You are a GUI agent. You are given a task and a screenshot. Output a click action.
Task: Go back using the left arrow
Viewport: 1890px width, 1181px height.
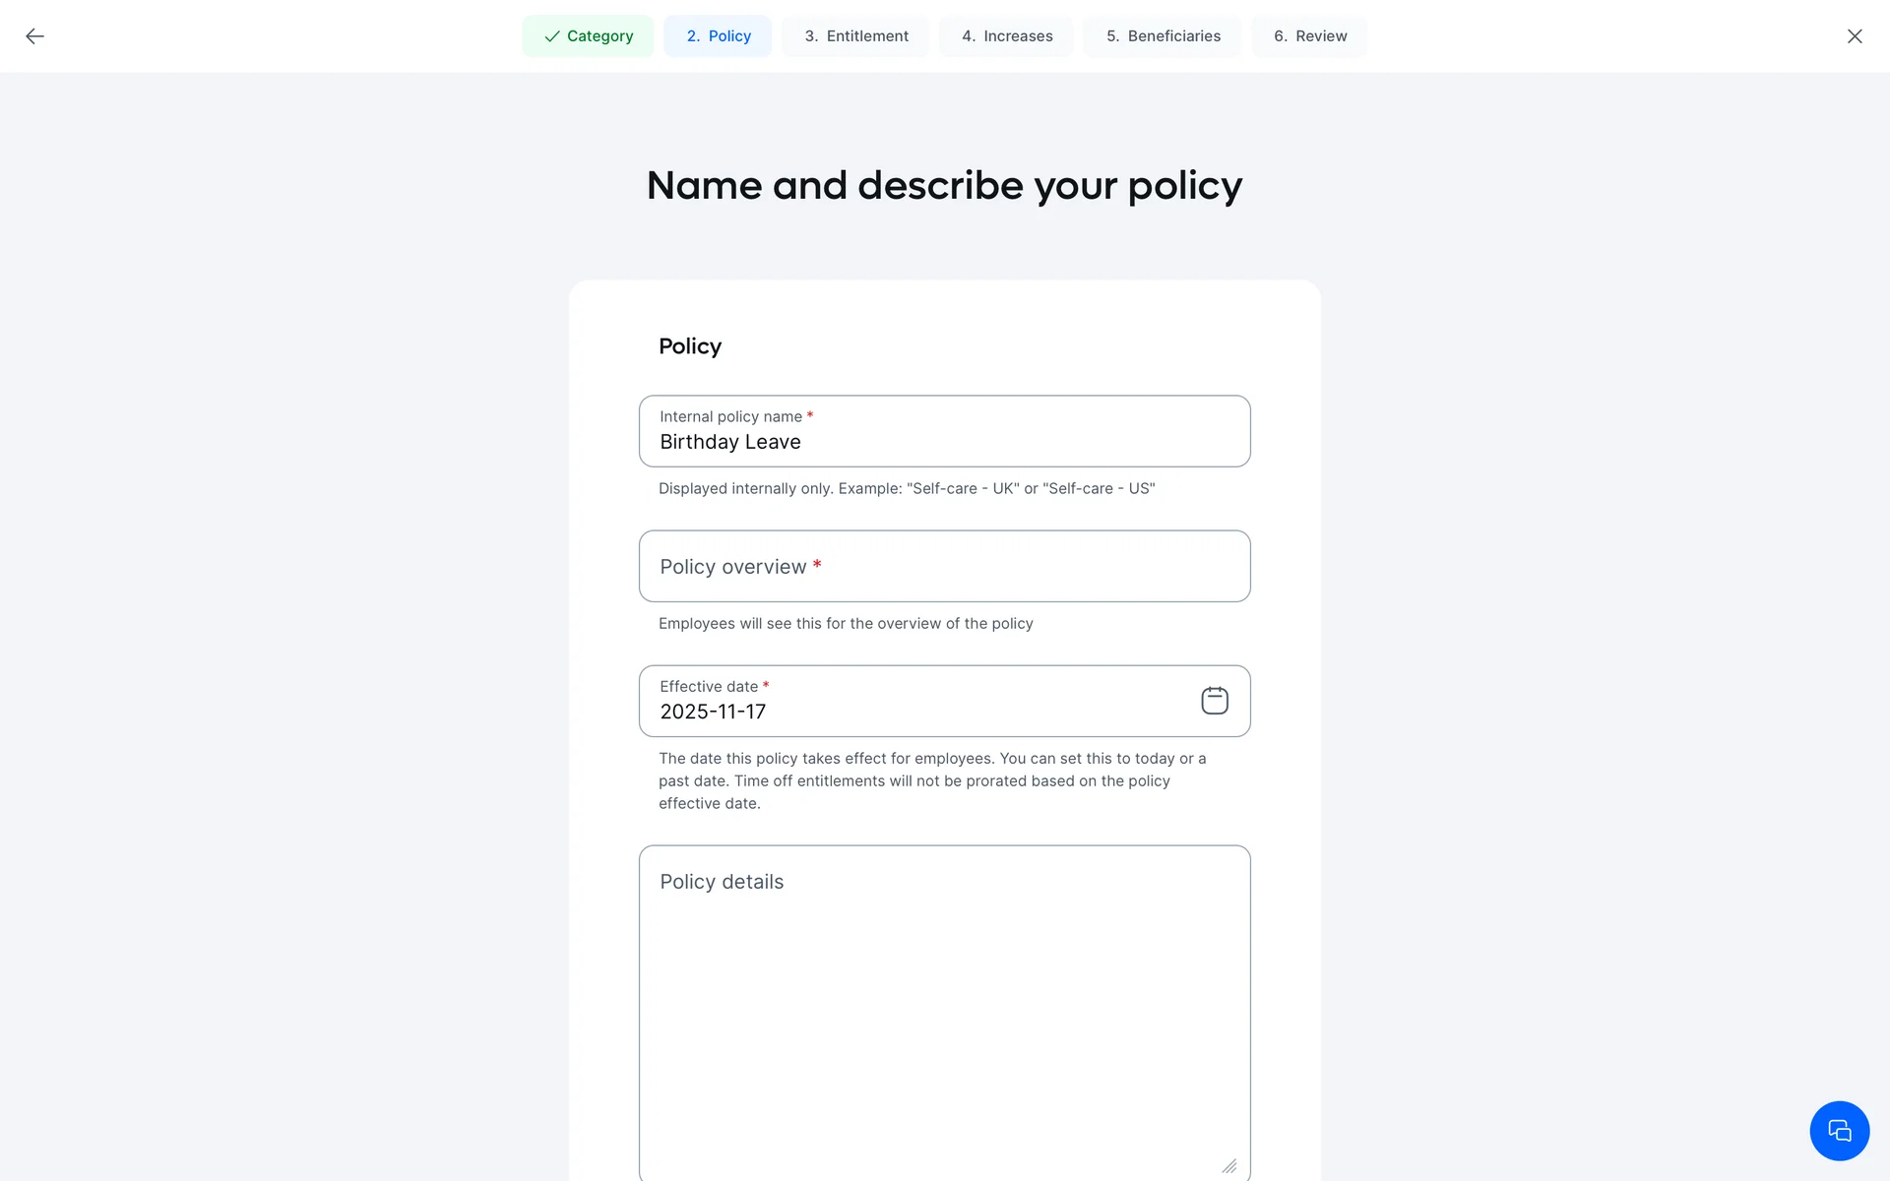pos(34,36)
